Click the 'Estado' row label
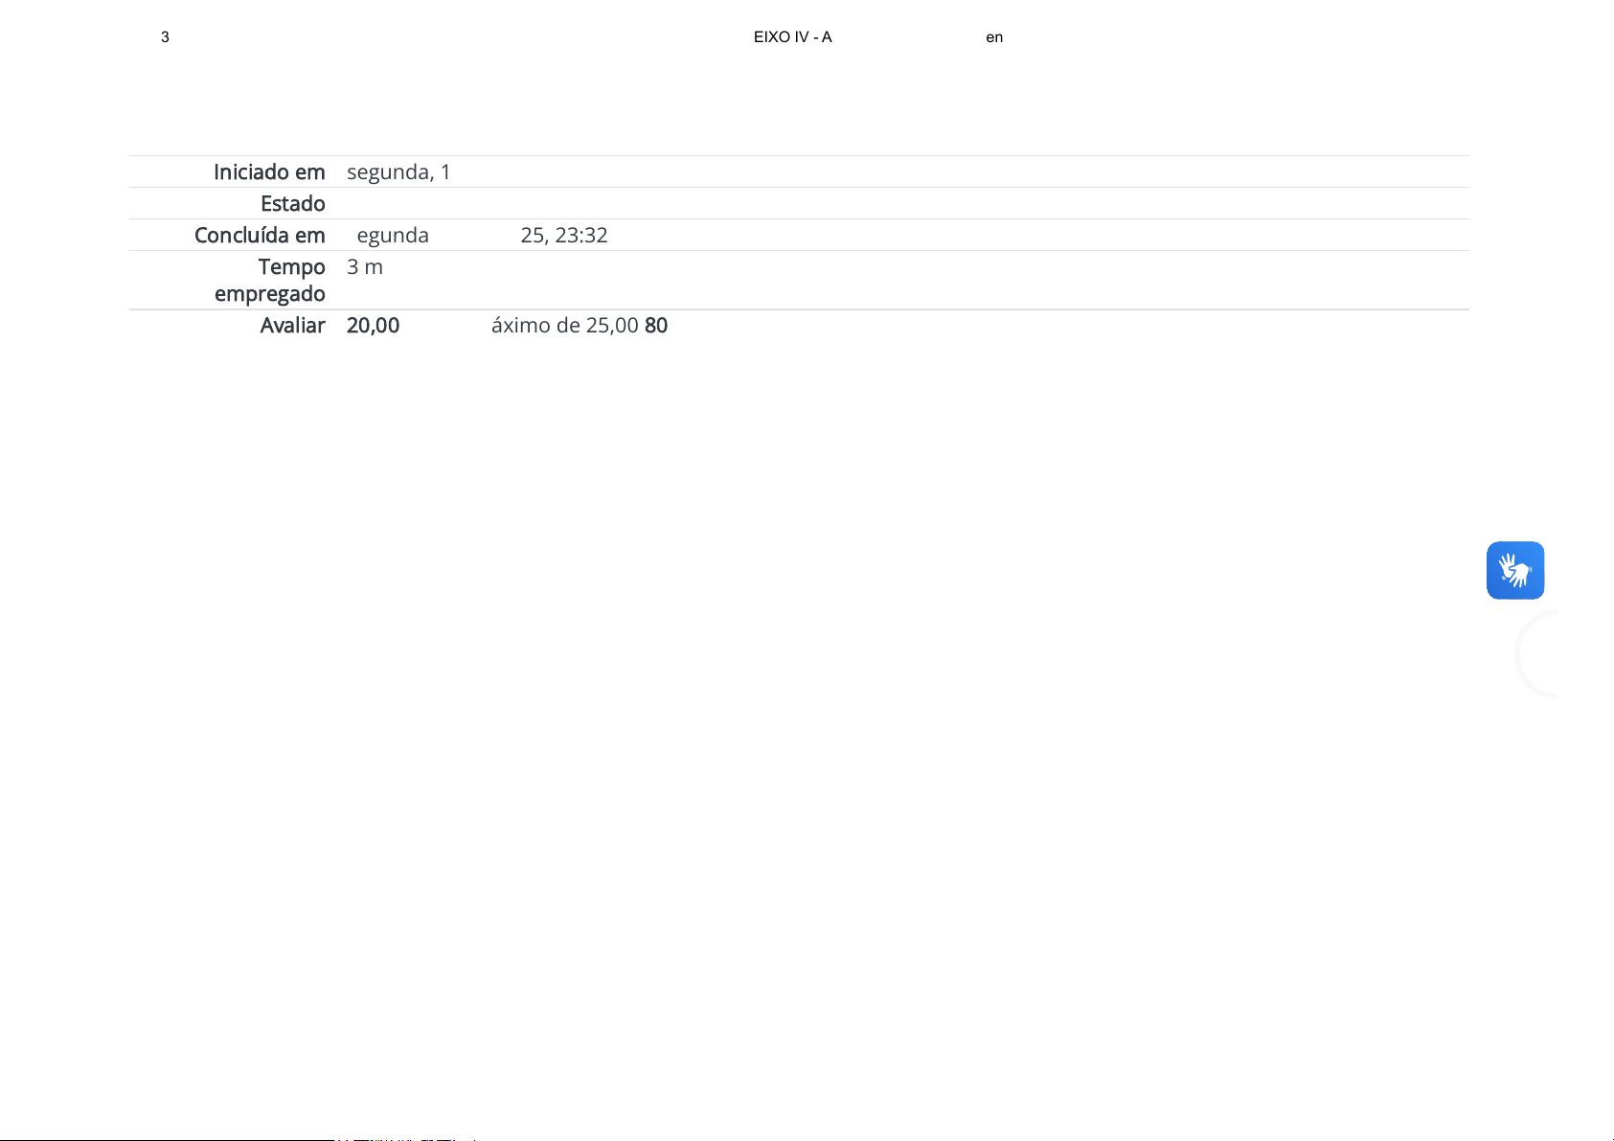 [292, 204]
